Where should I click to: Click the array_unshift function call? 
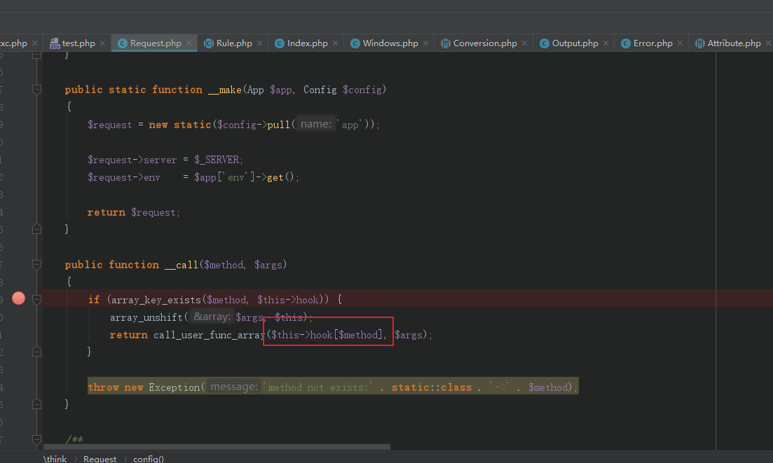coord(146,318)
